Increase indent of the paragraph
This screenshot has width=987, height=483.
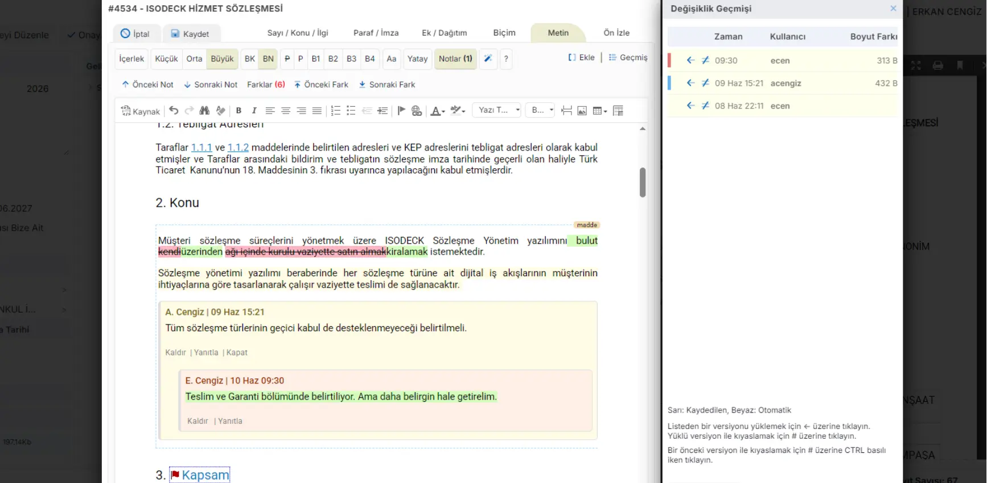pyautogui.click(x=383, y=111)
